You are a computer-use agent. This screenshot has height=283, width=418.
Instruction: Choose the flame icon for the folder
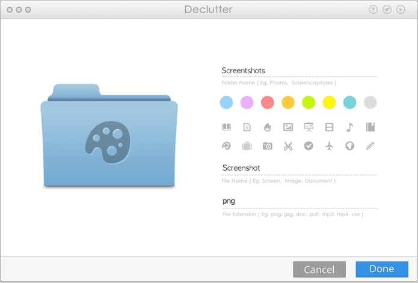[268, 127]
